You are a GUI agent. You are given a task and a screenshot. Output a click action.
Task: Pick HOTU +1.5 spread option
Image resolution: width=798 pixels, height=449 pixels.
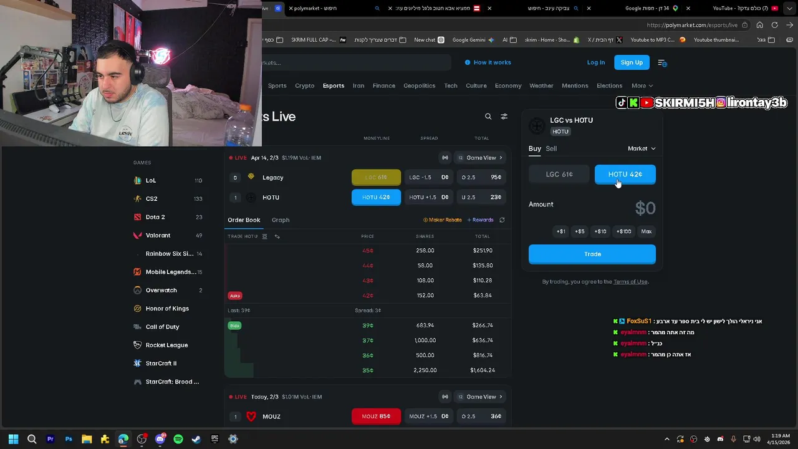[429, 197]
